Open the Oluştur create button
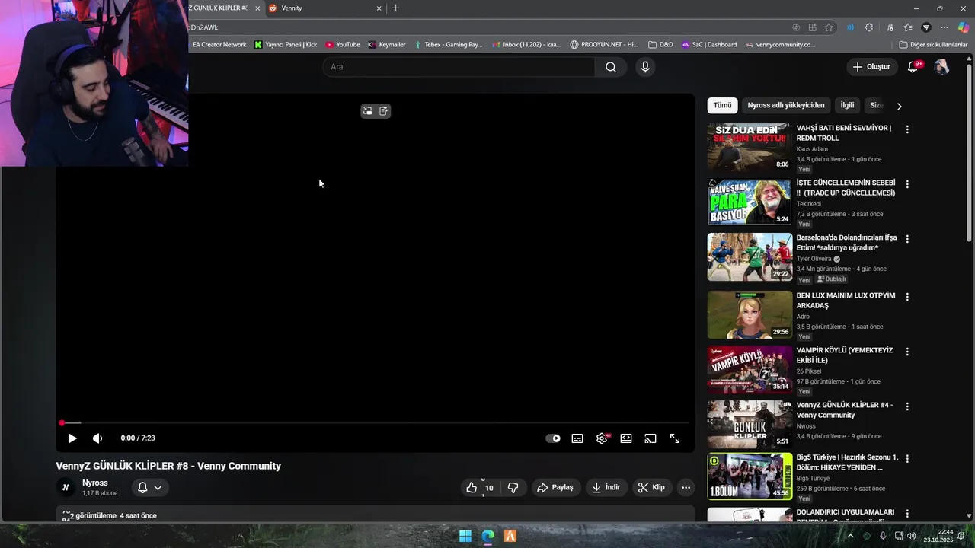Screen dimensions: 975x548 [871, 67]
